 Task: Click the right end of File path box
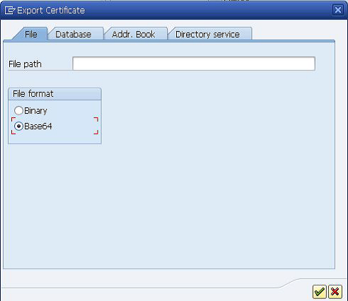tap(309, 64)
